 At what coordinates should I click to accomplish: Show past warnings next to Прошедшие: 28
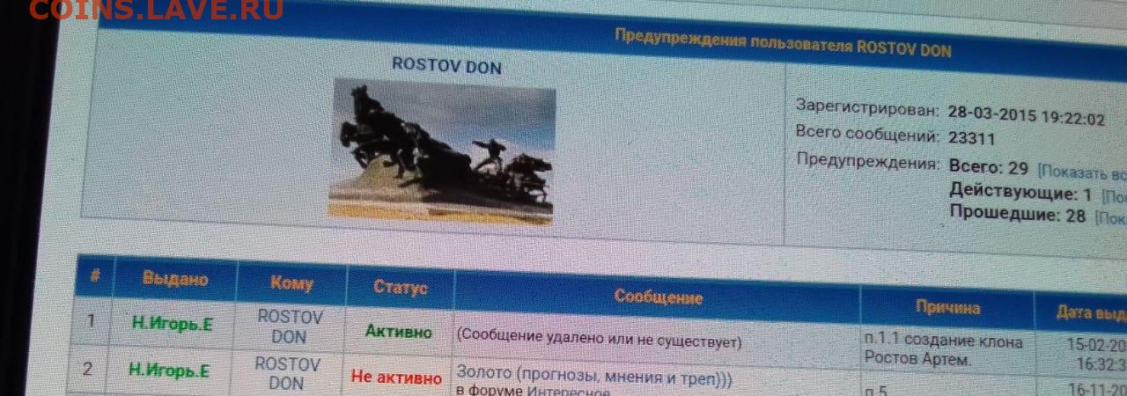(1109, 217)
